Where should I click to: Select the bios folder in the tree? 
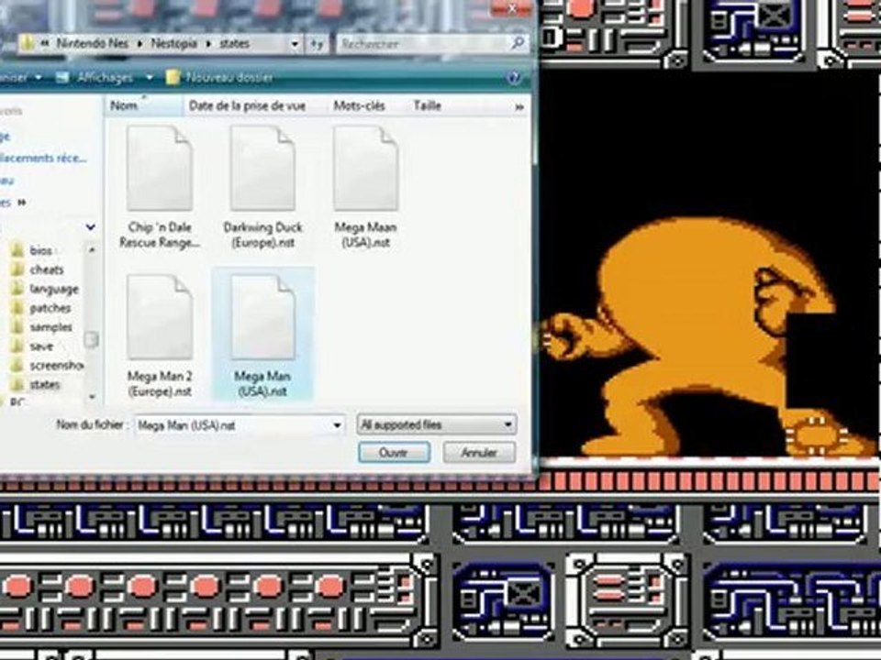pos(41,250)
